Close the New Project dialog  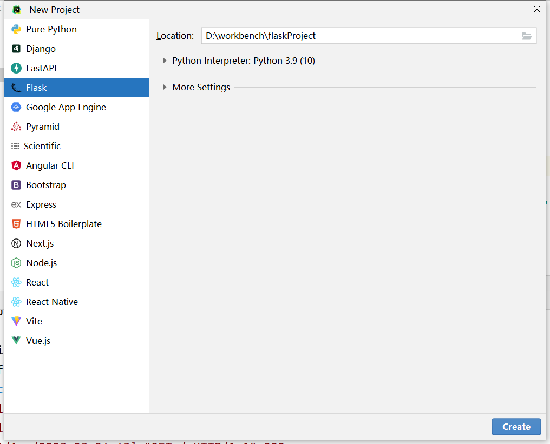pyautogui.click(x=536, y=9)
